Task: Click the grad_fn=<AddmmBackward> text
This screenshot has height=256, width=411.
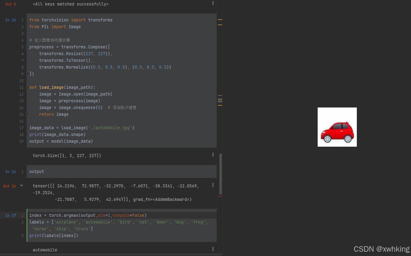Action: [163, 199]
